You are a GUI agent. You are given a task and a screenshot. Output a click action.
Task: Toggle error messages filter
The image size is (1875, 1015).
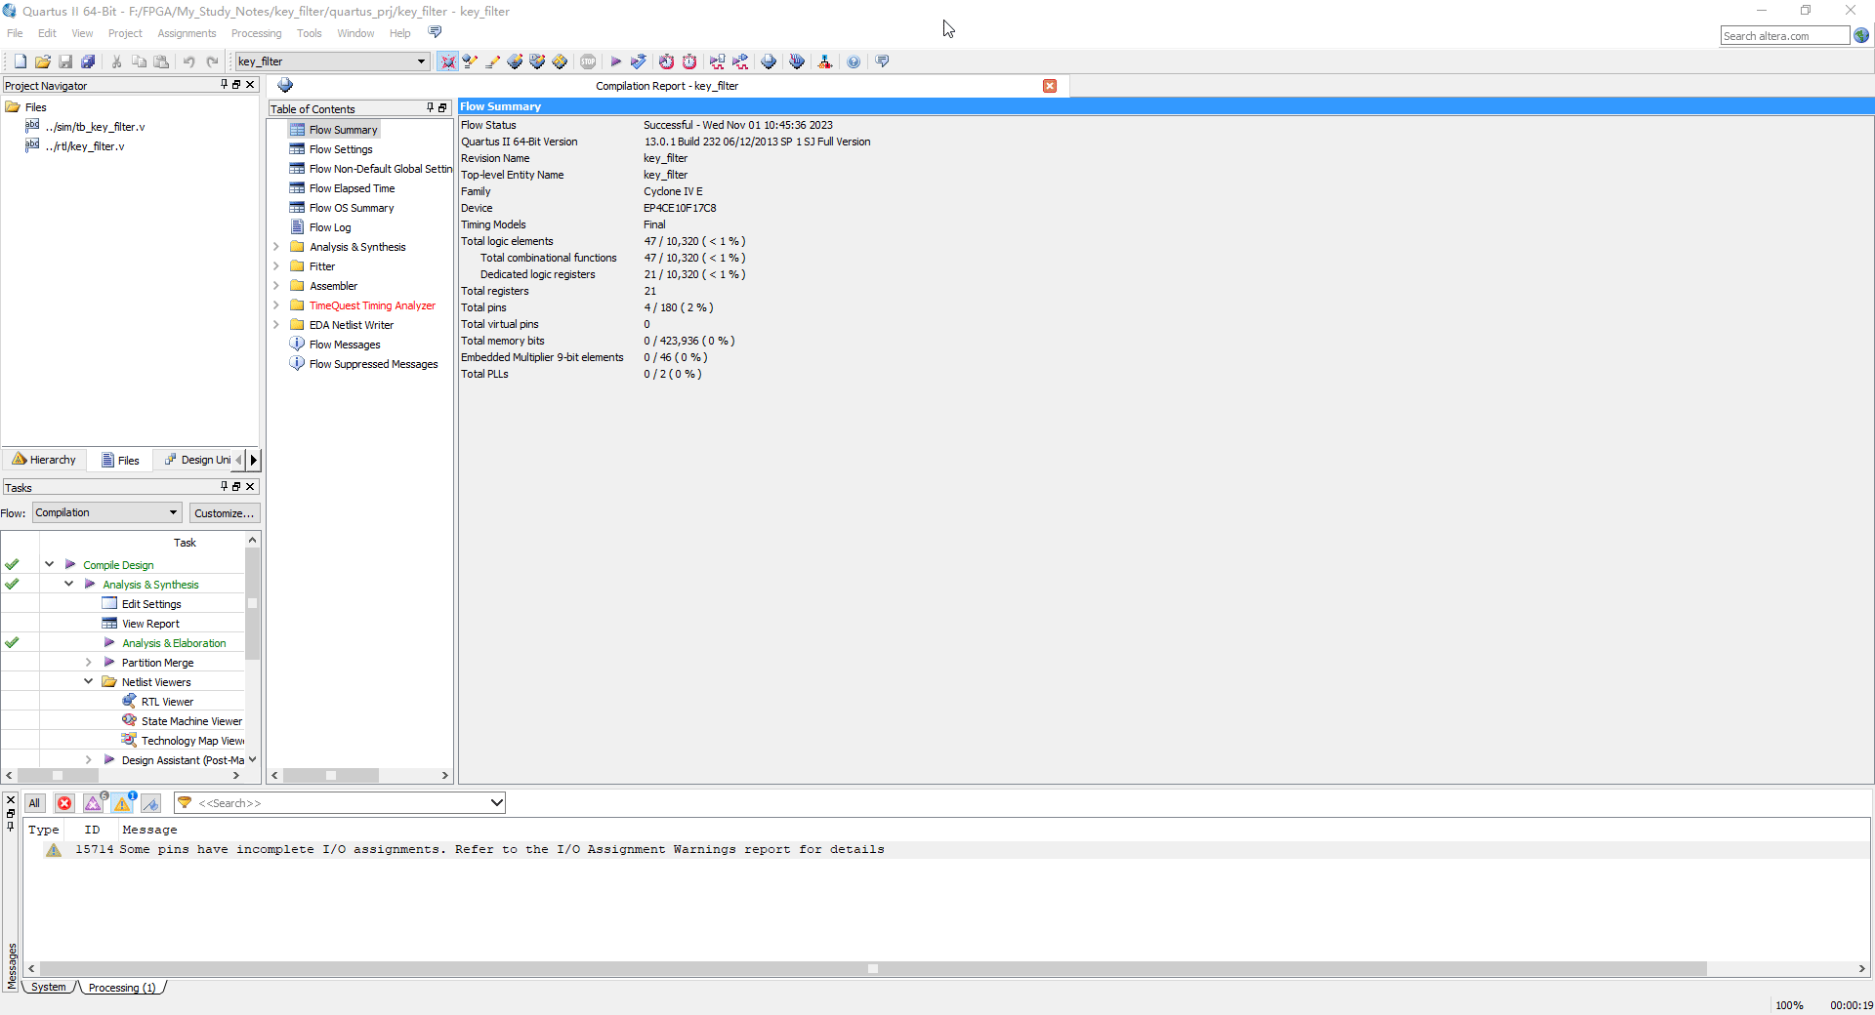[x=64, y=803]
